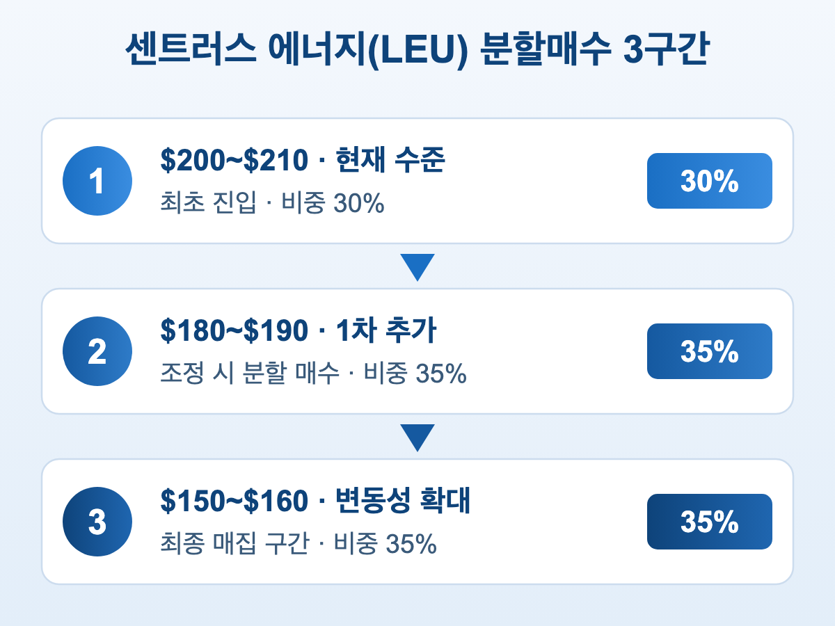Click the subtitle 조정 시 분할 매수 · 비중 35%
Viewport: 835px width, 626px height.
click(x=313, y=374)
